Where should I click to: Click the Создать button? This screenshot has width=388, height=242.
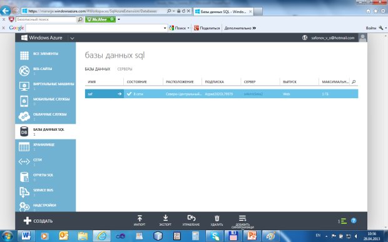pyautogui.click(x=38, y=221)
